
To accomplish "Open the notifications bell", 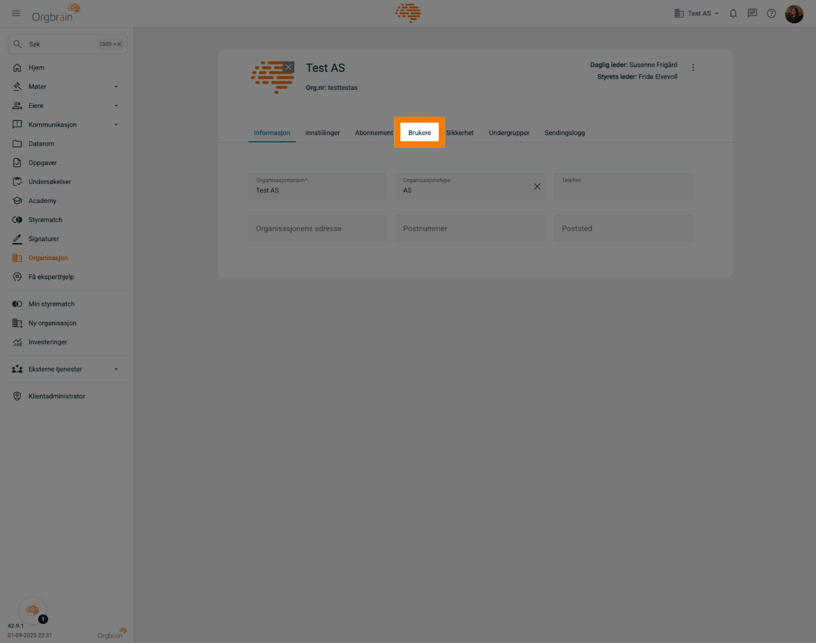I will [x=733, y=13].
